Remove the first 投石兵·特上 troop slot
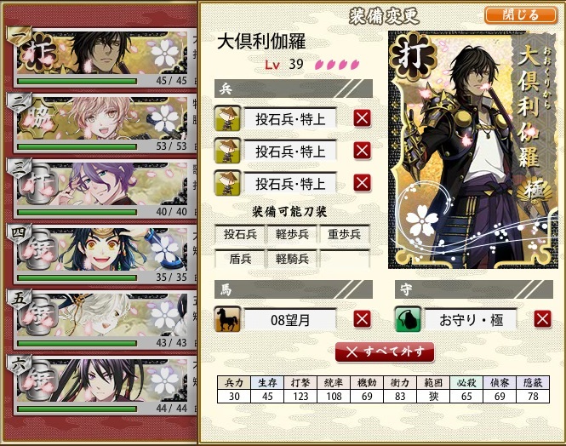This screenshot has width=566, height=446. tap(362, 118)
